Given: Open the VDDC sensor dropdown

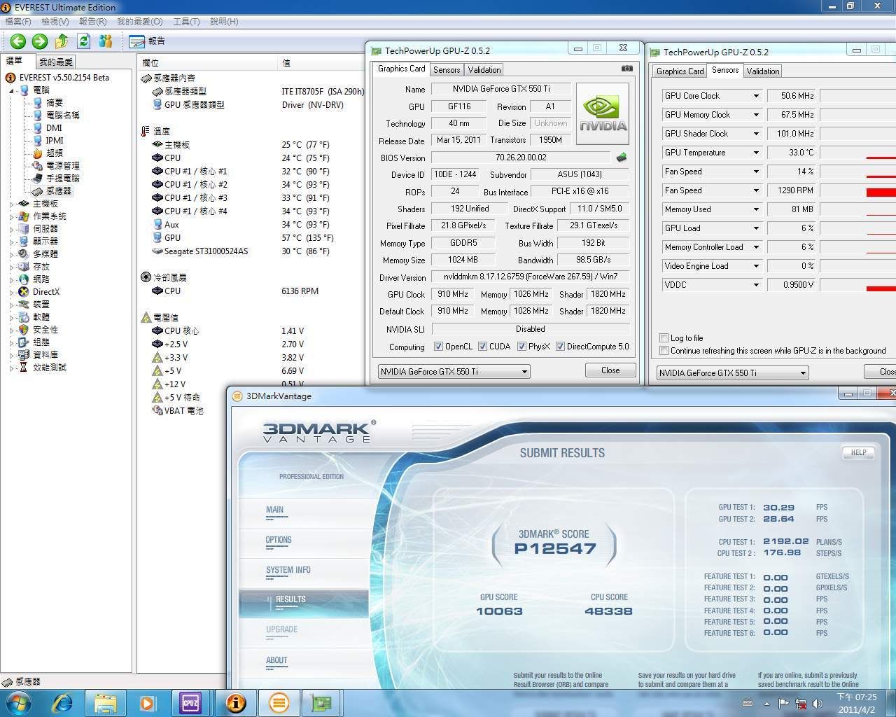Looking at the screenshot, I should tap(756, 285).
